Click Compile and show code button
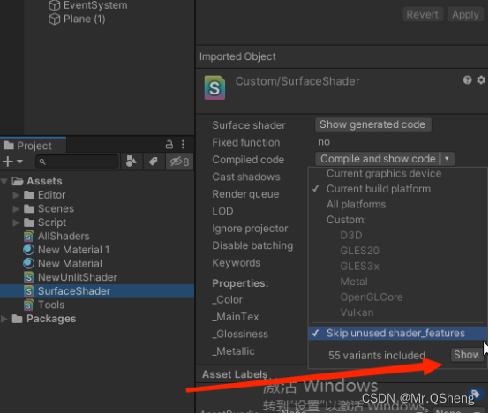 pos(378,159)
